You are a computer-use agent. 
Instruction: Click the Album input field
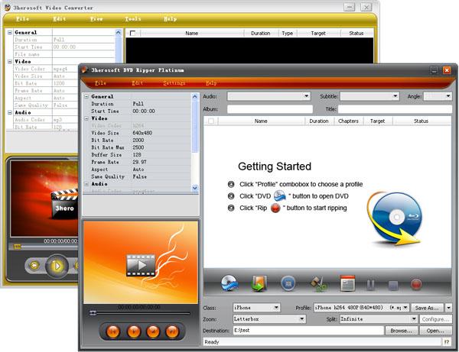coord(270,109)
